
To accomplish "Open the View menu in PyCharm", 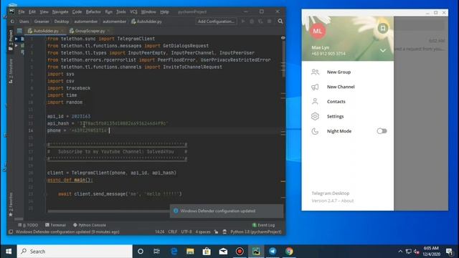I will [x=44, y=12].
